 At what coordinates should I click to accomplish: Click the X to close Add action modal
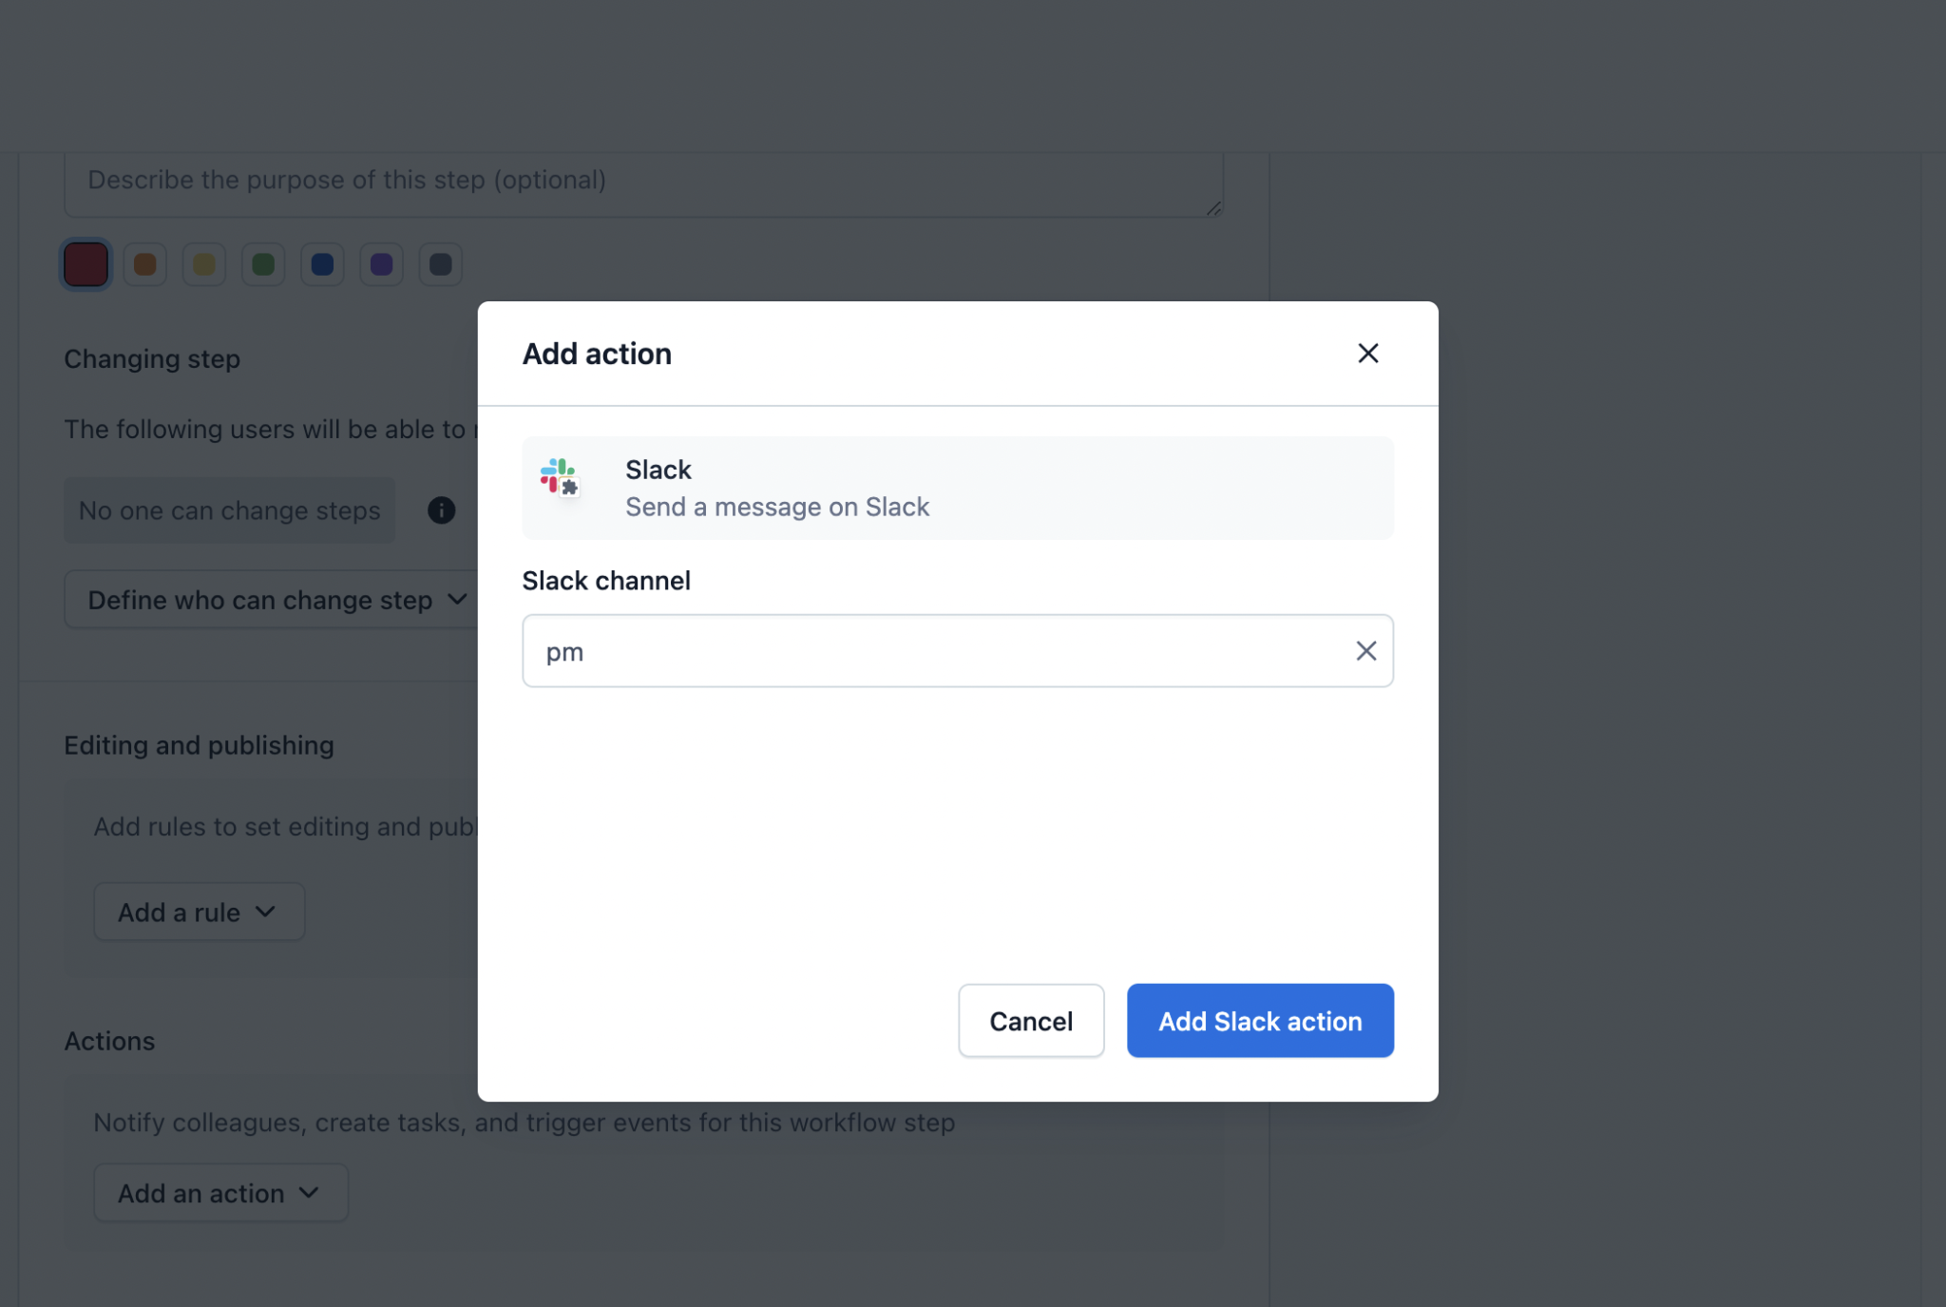pyautogui.click(x=1367, y=353)
